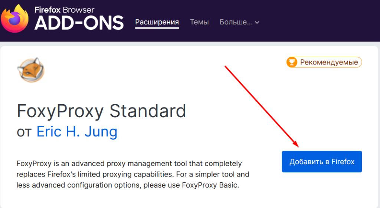Click the word Standard in the extension title
This screenshot has width=380, height=208.
tap(148, 111)
